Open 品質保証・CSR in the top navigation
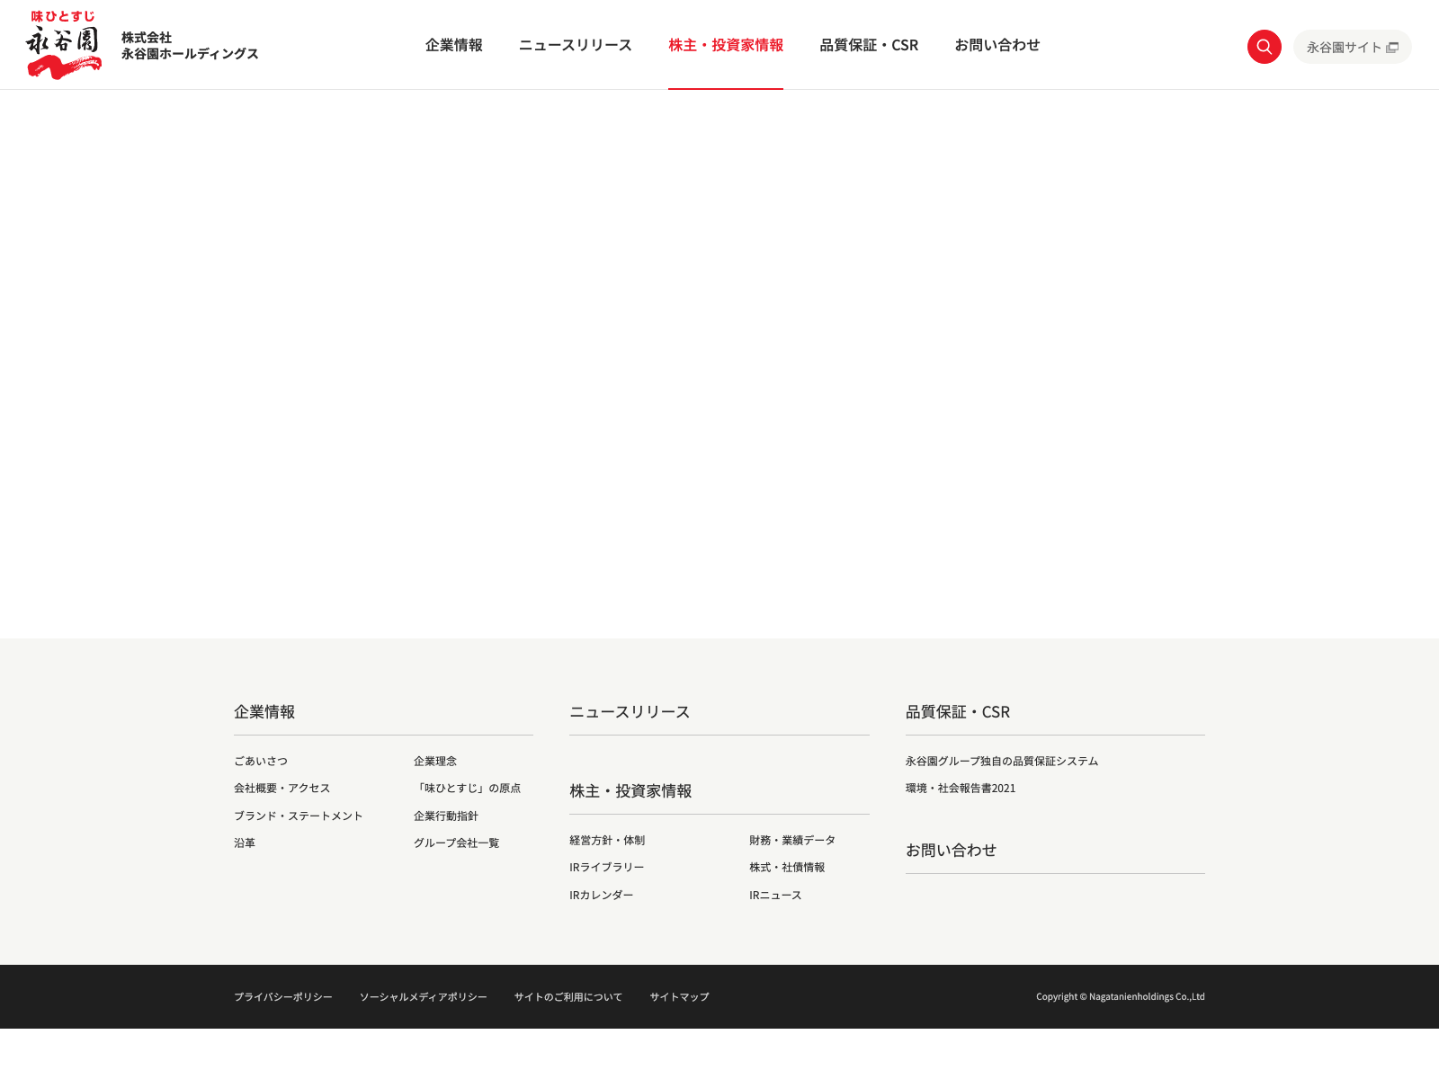The image size is (1439, 1079). (x=869, y=45)
